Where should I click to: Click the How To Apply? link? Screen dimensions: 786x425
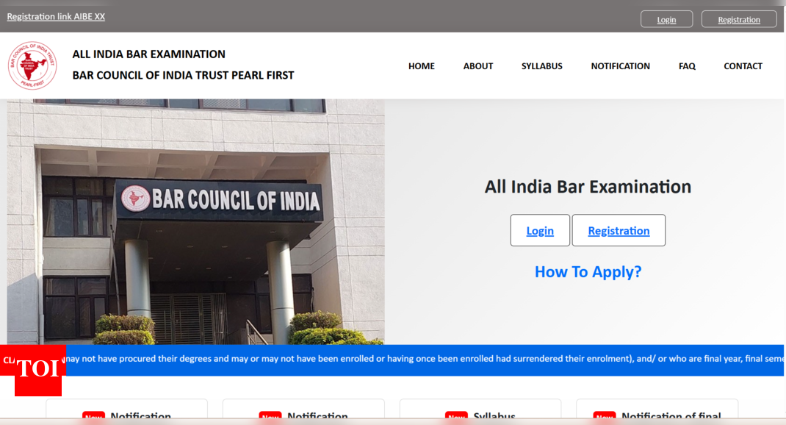click(588, 271)
